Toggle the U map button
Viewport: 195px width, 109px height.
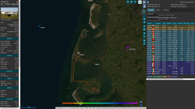[x=128, y=2]
